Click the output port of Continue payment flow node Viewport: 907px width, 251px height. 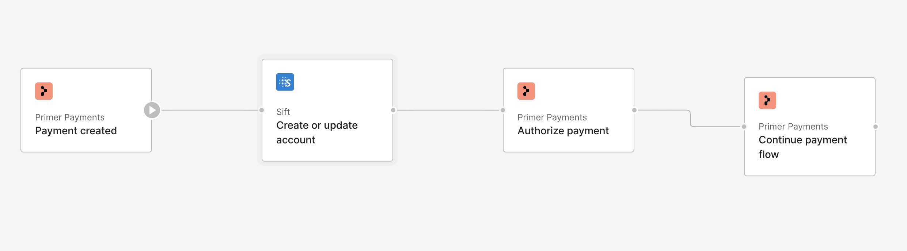(x=876, y=127)
